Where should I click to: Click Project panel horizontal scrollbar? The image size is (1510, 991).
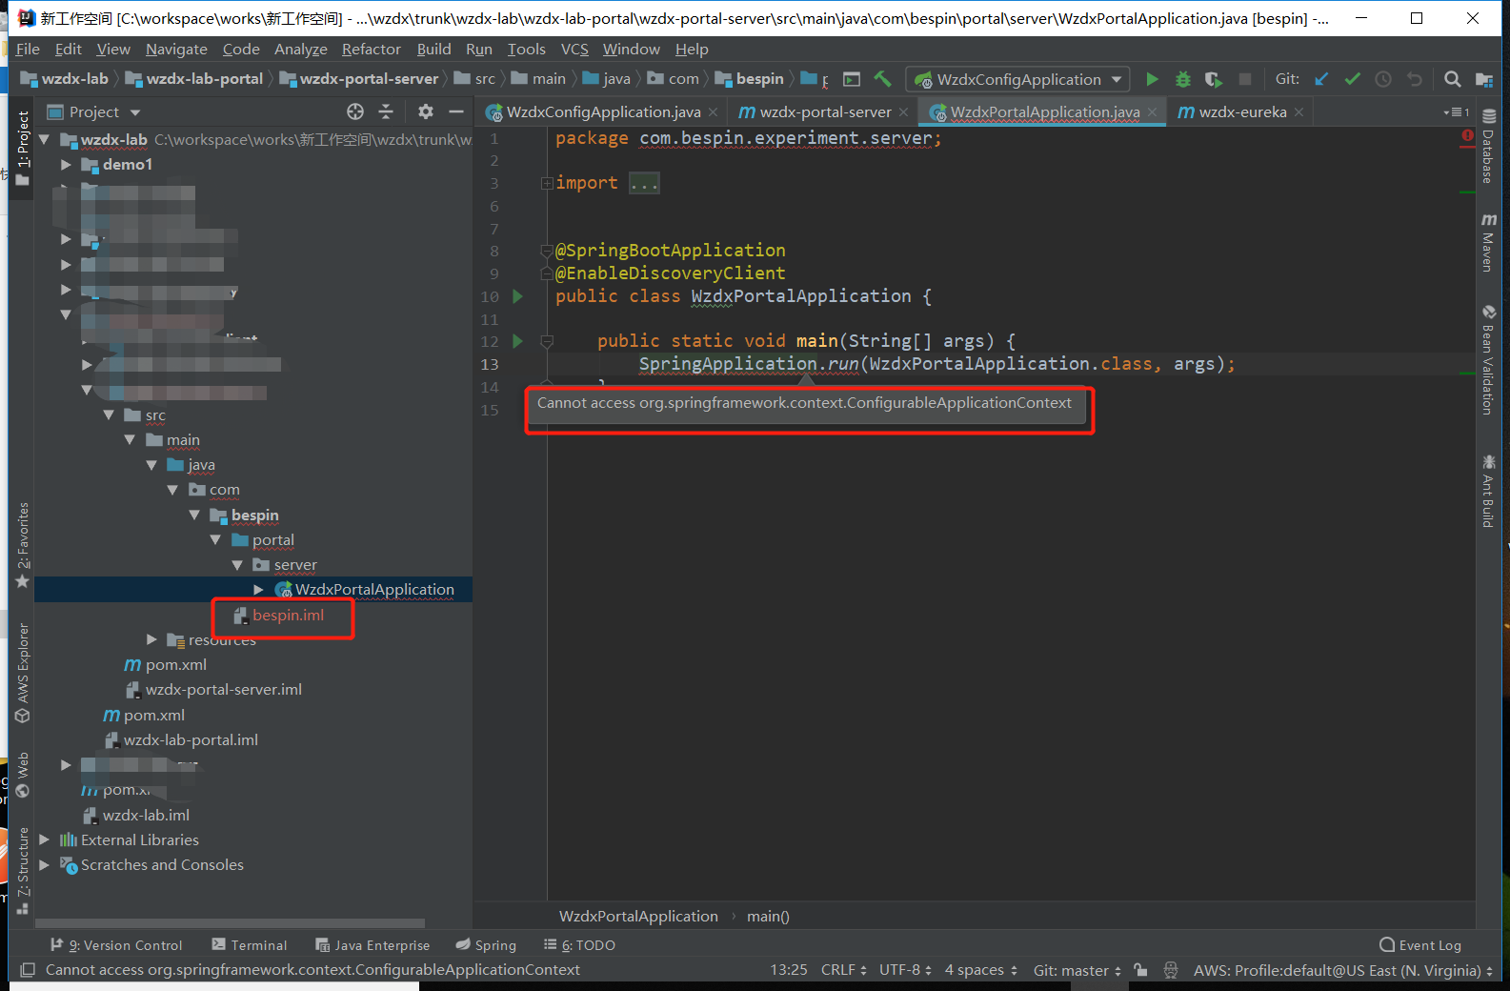230,923
